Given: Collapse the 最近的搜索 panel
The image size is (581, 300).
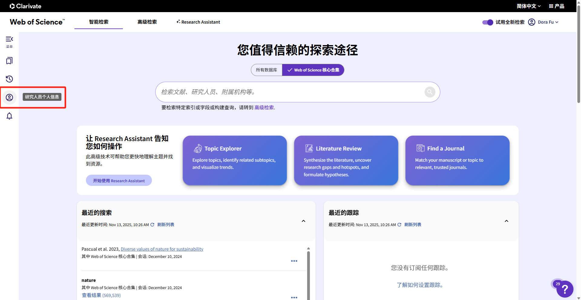Looking at the screenshot, I should click(x=303, y=221).
